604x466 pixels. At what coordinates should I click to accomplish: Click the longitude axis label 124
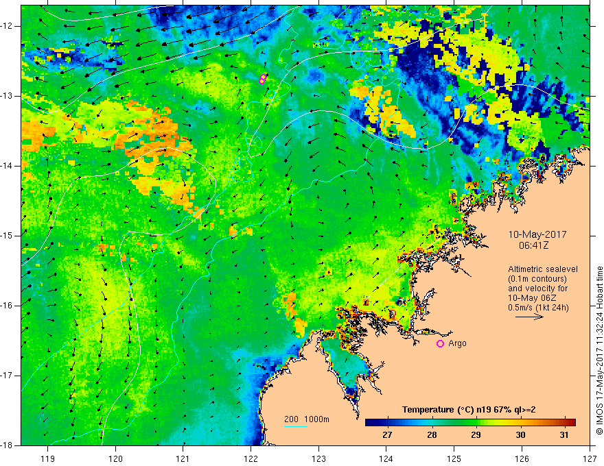(386, 458)
